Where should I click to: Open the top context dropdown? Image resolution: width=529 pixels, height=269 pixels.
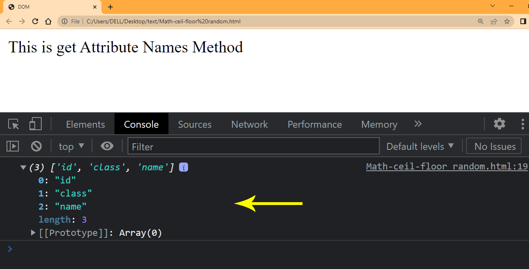point(71,146)
